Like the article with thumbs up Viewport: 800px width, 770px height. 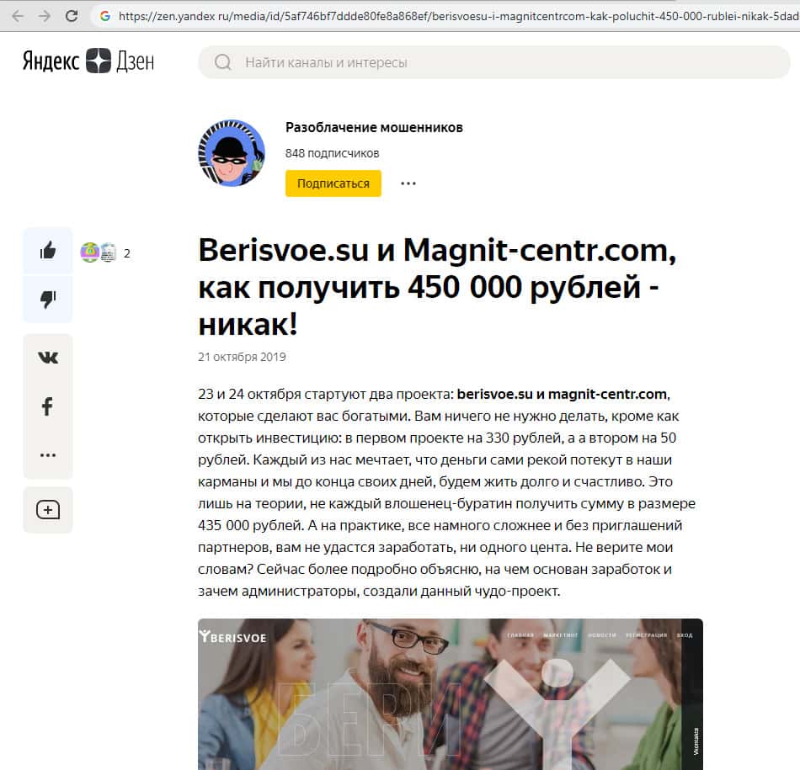coord(48,251)
